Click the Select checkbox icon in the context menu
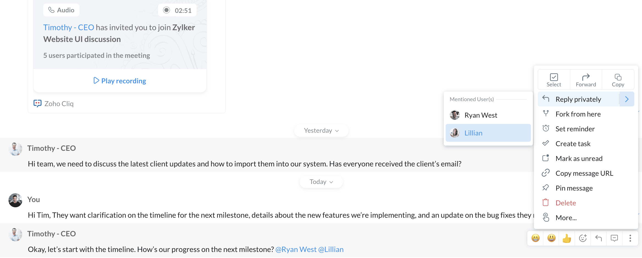This screenshot has height=258, width=642. coord(554,77)
